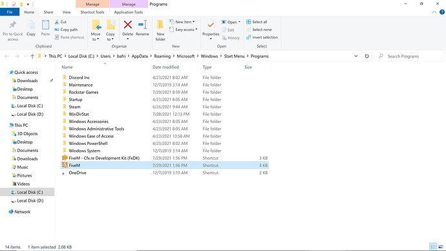Click the Search Programs input field

409,56
